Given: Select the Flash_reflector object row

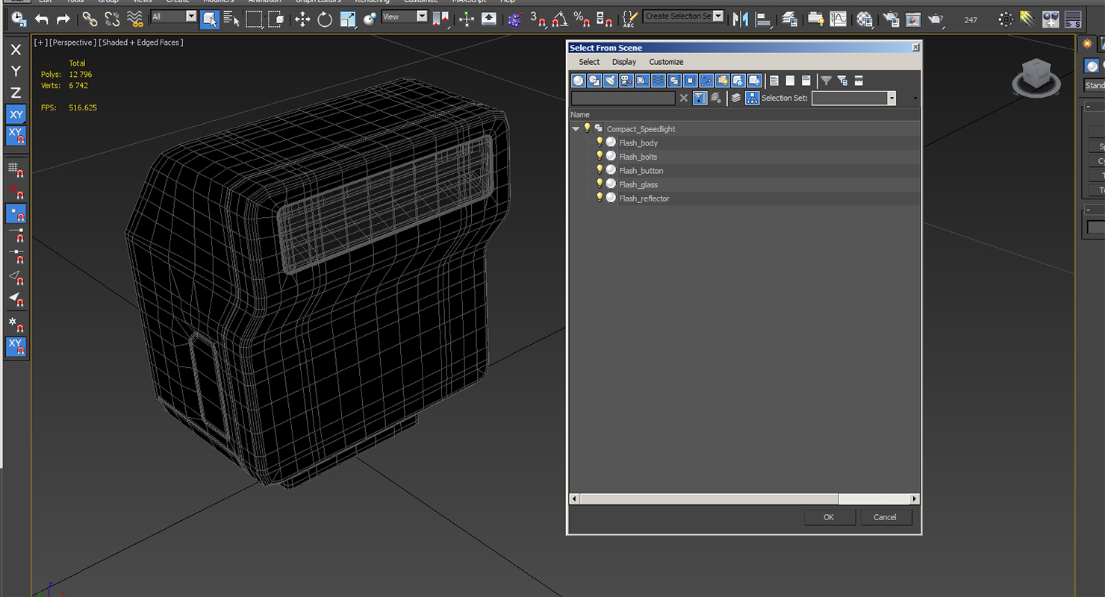Looking at the screenshot, I should [x=744, y=199].
